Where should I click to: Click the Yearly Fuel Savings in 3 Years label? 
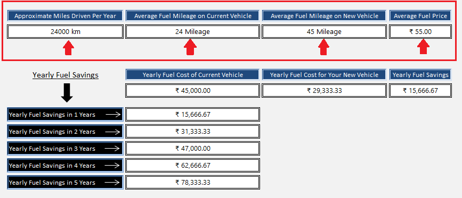click(x=65, y=149)
